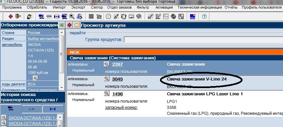Click the oil can icon

pos(124,16)
